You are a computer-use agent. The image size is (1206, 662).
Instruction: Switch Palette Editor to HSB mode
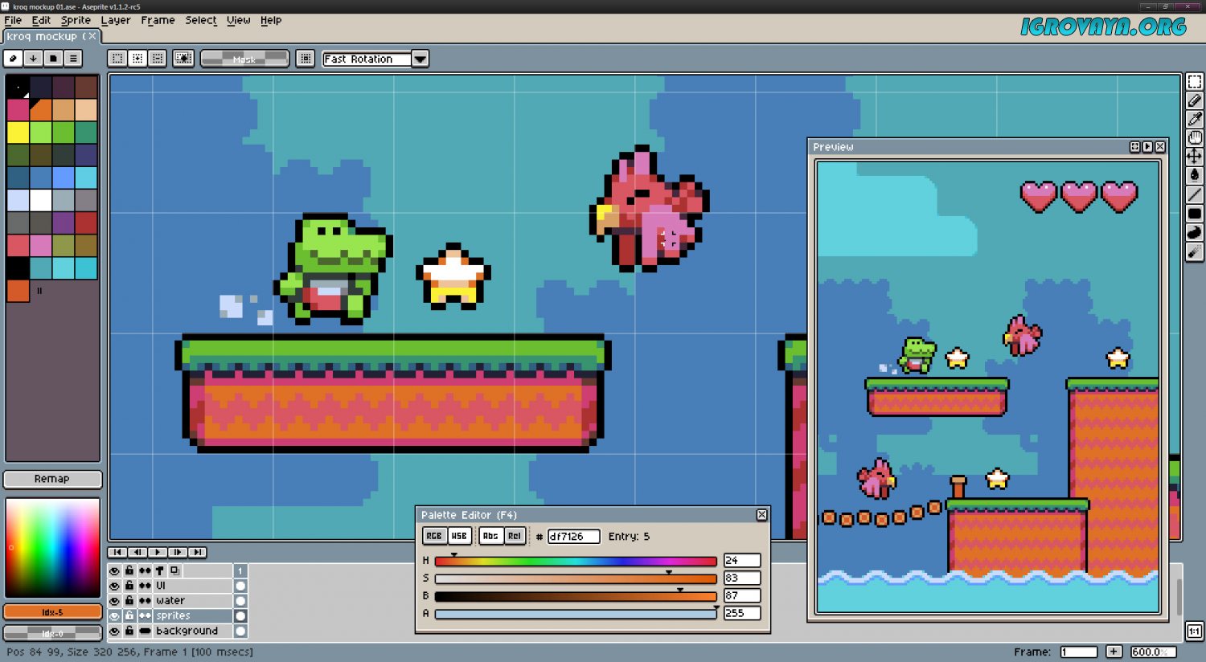click(458, 536)
